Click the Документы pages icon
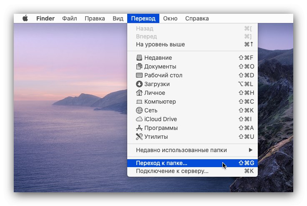307x206 pixels. tap(139, 66)
